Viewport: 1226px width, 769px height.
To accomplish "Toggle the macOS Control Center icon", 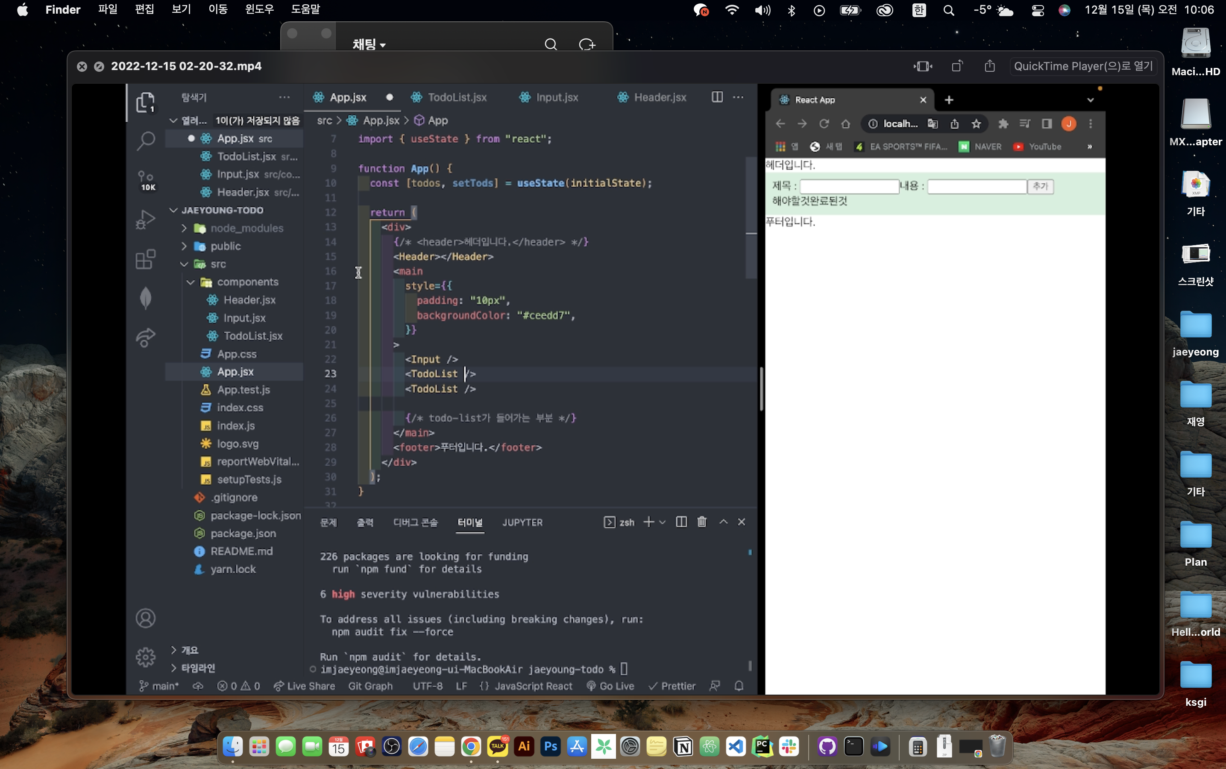I will click(1037, 10).
